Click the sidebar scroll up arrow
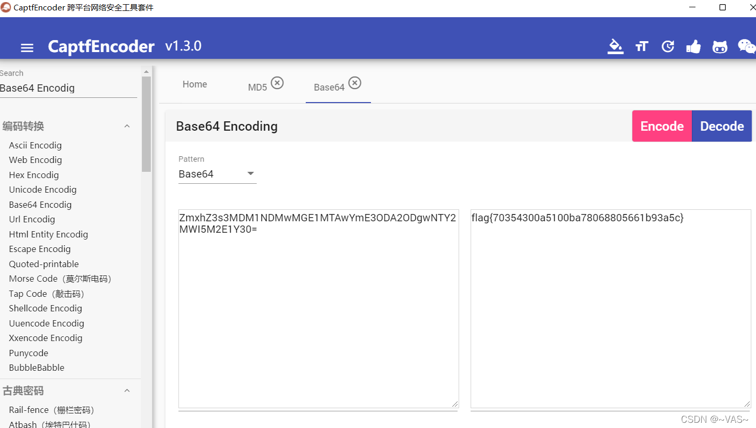The width and height of the screenshot is (756, 428). [x=146, y=72]
